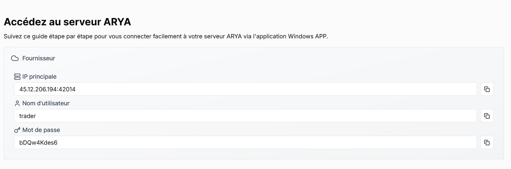This screenshot has width=511, height=169.
Task: Click the IP principale label text
Action: pyautogui.click(x=39, y=77)
